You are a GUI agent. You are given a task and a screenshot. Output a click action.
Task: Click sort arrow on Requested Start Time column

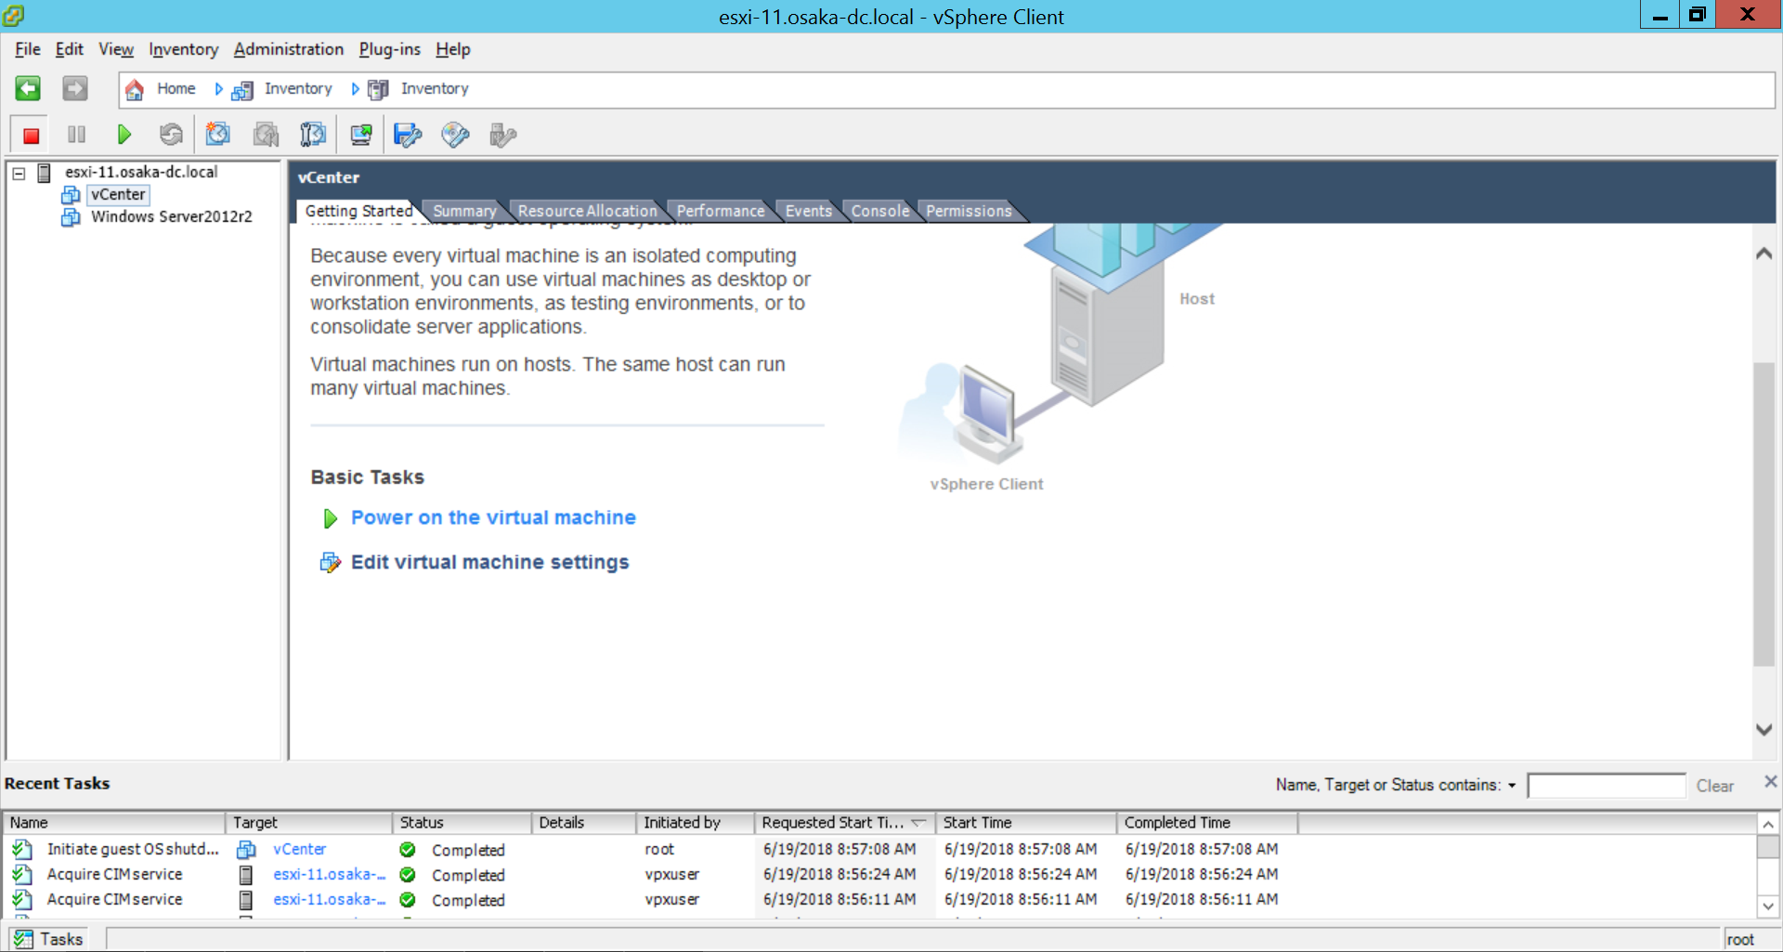pos(918,823)
